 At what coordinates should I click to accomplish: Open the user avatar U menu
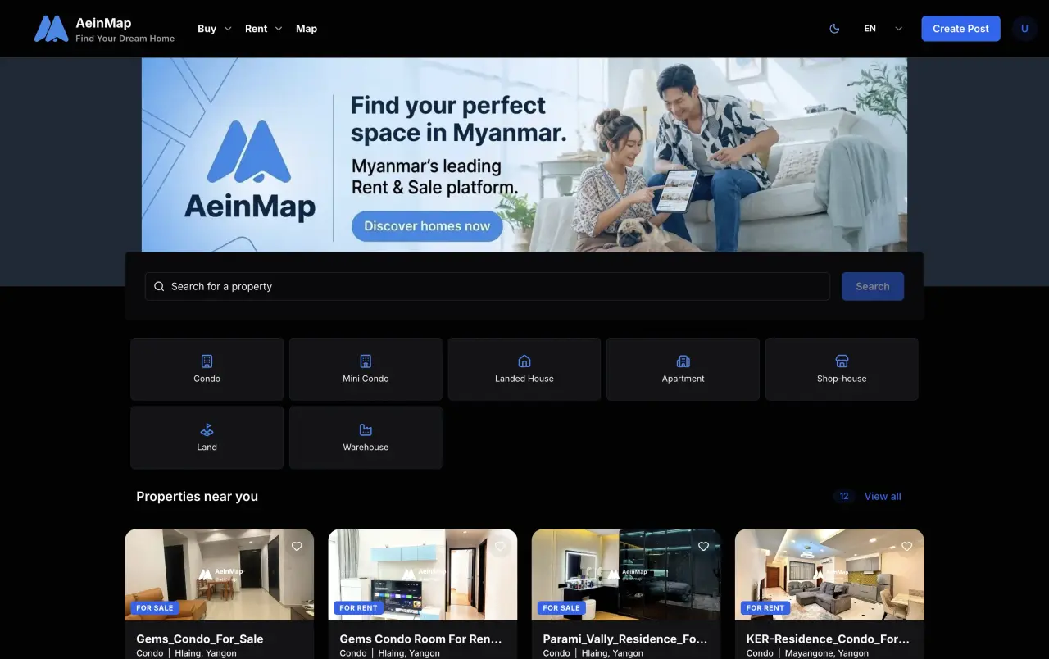click(1024, 29)
